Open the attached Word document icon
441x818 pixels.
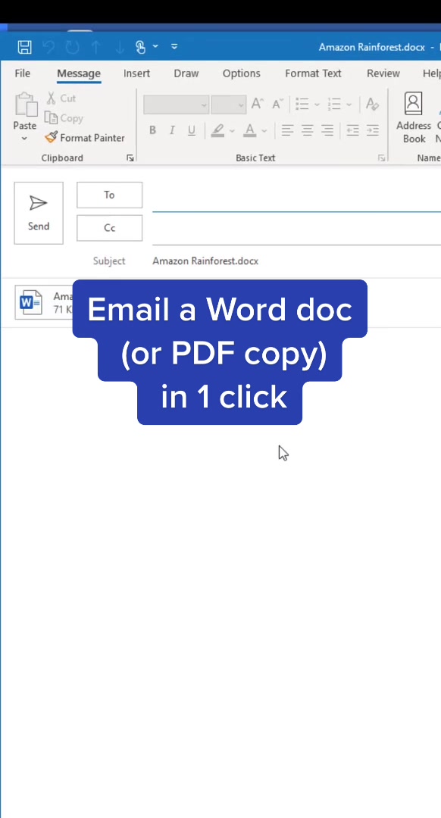[x=30, y=302]
